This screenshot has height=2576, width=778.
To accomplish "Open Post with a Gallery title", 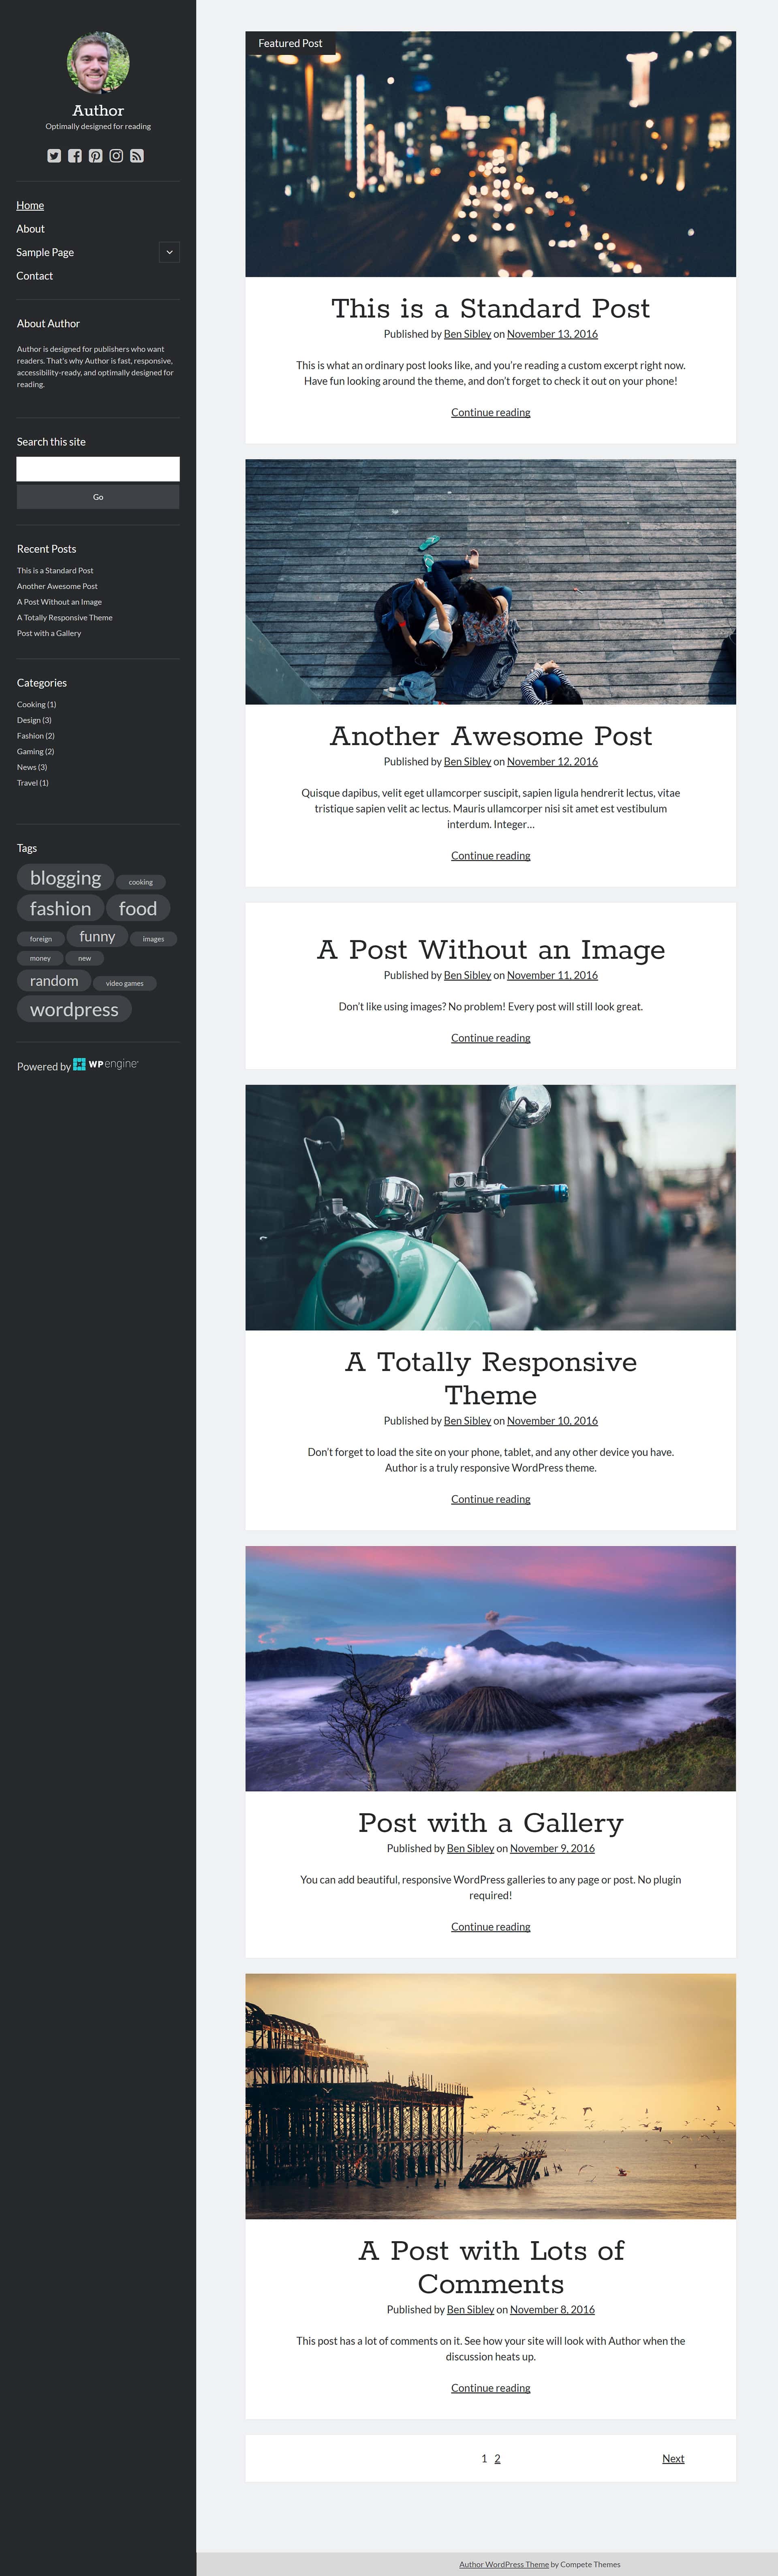I will point(490,1823).
